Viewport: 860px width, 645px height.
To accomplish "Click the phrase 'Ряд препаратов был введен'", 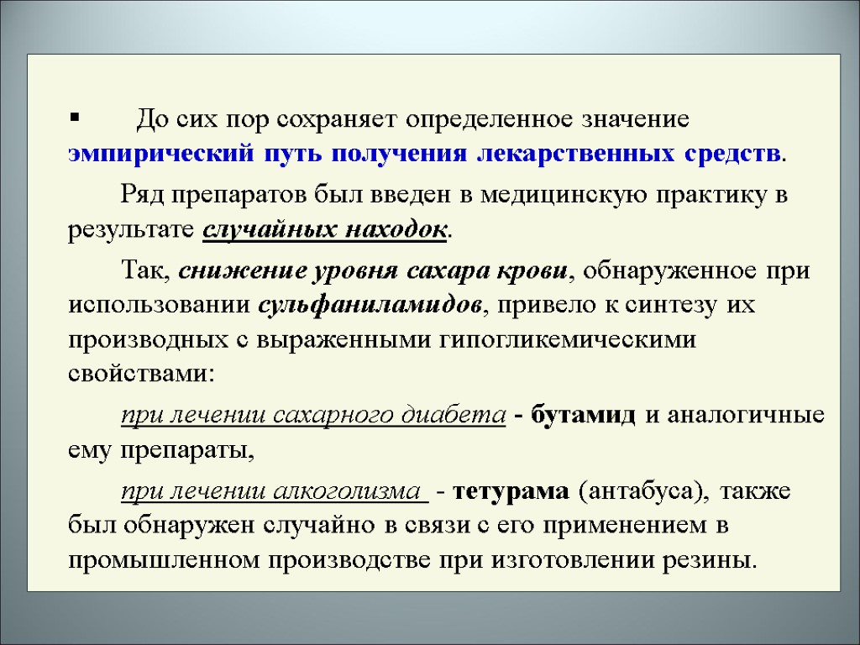I will pyautogui.click(x=287, y=195).
